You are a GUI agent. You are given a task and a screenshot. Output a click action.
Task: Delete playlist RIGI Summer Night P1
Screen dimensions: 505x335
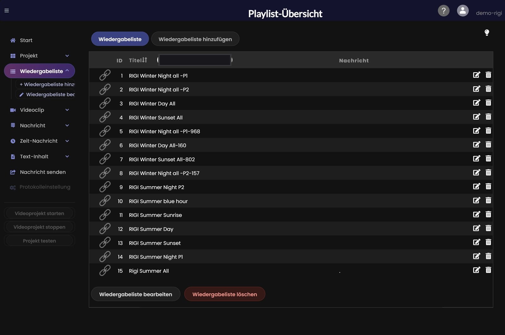pyautogui.click(x=488, y=256)
